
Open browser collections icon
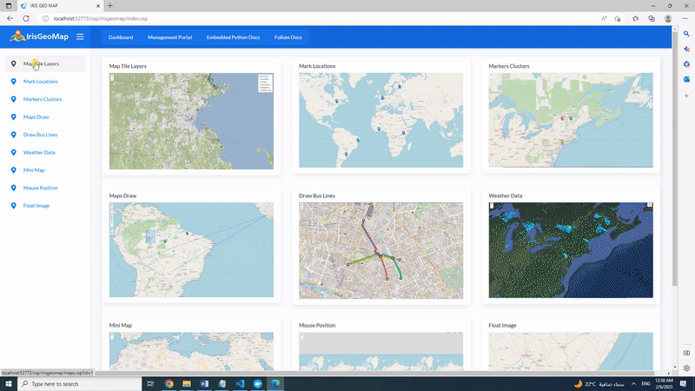[652, 18]
